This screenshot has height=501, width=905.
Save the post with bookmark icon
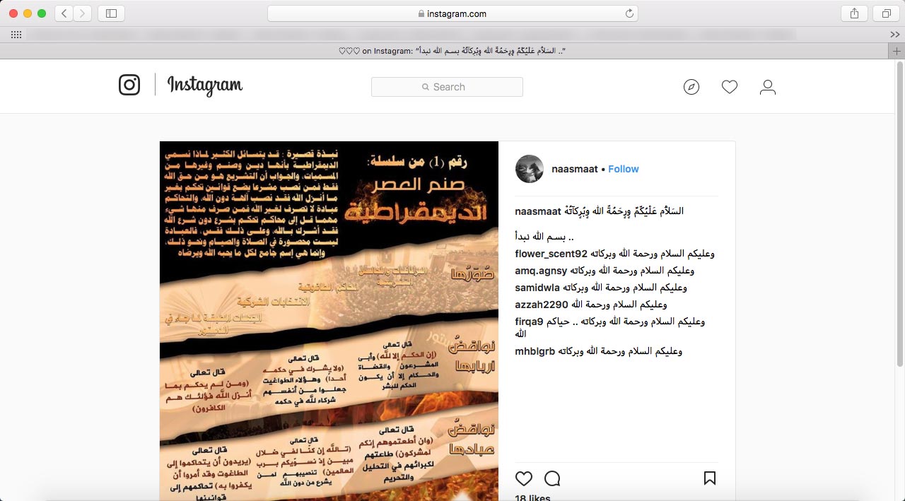pos(710,478)
